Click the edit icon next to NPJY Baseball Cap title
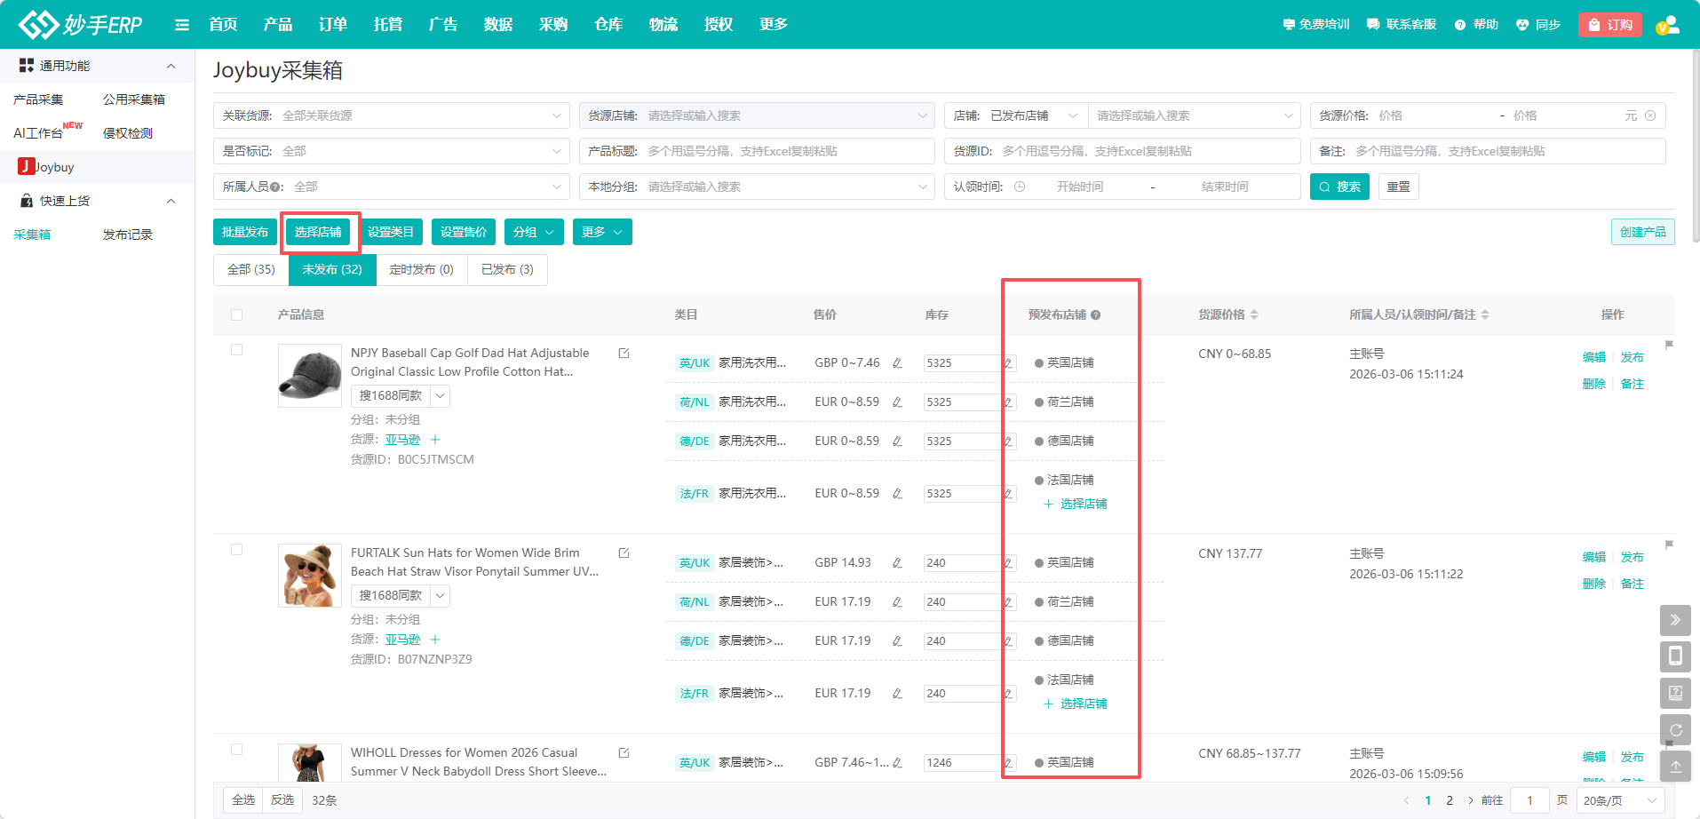Viewport: 1700px width, 819px height. (x=624, y=354)
